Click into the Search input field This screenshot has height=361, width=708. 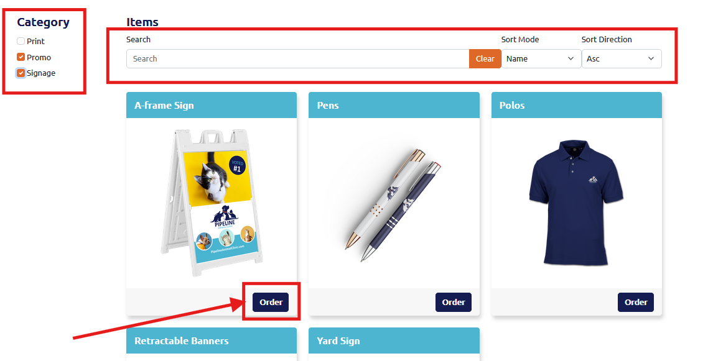(297, 59)
